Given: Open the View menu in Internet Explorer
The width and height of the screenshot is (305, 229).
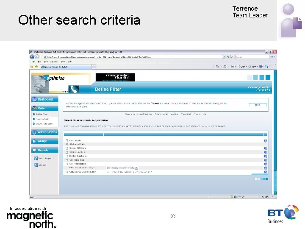Looking at the screenshot, I should click(x=46, y=62).
